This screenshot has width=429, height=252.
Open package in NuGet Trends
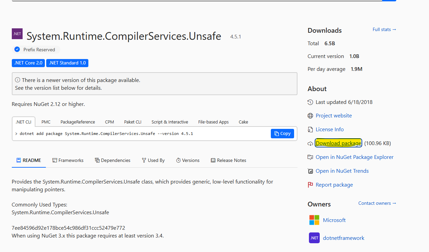click(x=342, y=171)
